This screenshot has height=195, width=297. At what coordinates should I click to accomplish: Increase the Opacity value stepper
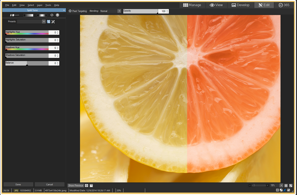tap(167, 11)
